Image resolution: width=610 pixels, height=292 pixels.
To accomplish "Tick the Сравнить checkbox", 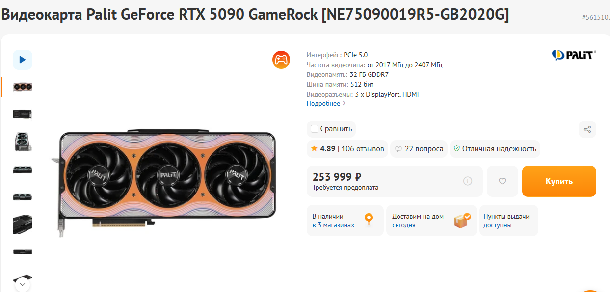I will 315,129.
